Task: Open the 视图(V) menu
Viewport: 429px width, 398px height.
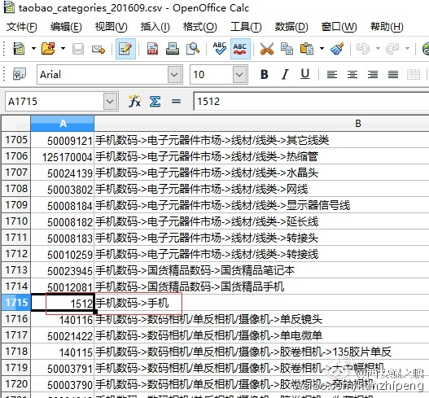Action: [111, 27]
